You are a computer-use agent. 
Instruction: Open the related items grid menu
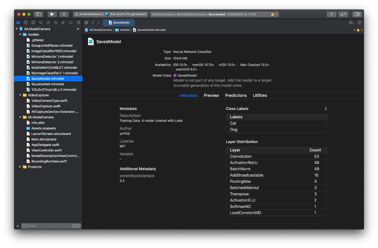click(x=86, y=23)
